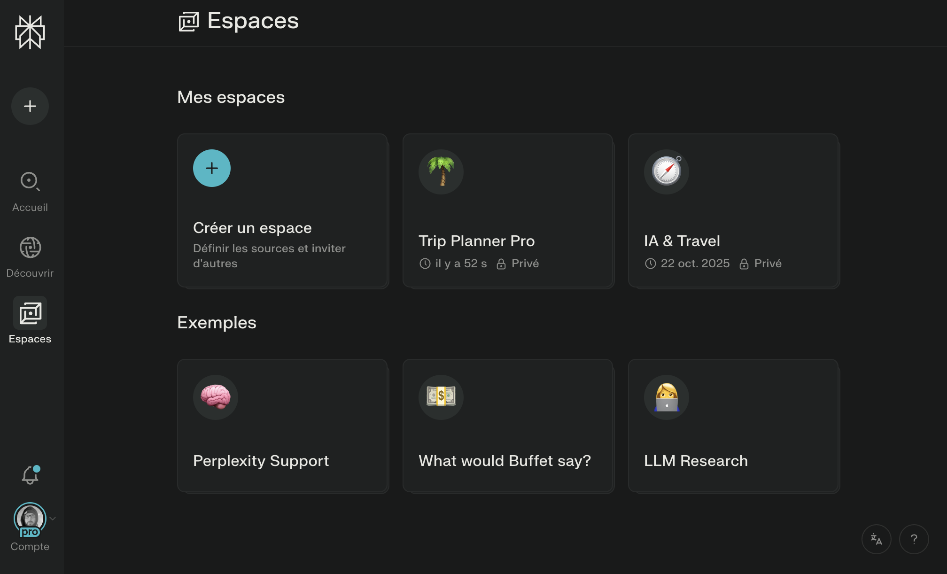This screenshot has width=947, height=574.
Task: Click the Pro account avatar
Action: click(x=30, y=519)
